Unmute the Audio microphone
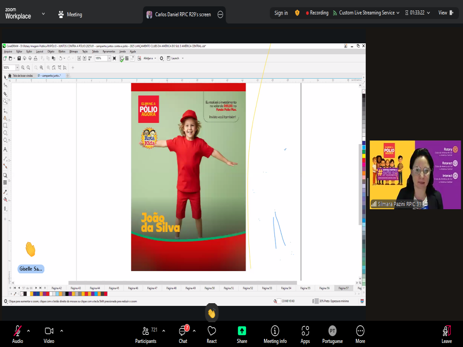Viewport: 463px width, 347px height. pos(18,333)
